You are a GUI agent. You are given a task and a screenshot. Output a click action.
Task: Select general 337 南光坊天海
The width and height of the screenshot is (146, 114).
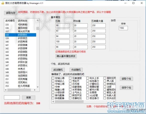[20, 31]
